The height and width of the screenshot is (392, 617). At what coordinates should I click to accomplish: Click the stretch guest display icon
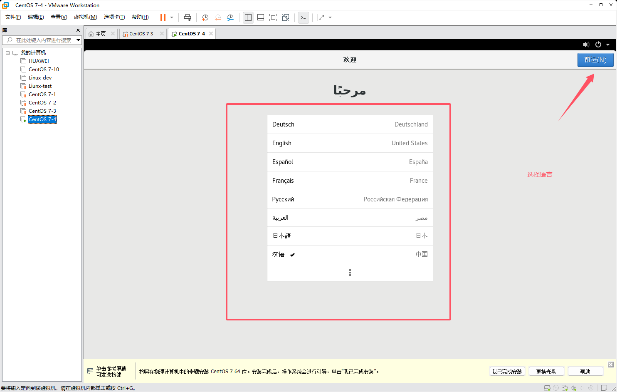[321, 17]
